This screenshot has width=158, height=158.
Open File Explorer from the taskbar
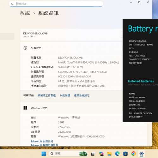click(109, 154)
